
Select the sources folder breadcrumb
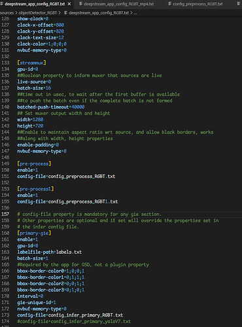[7, 13]
